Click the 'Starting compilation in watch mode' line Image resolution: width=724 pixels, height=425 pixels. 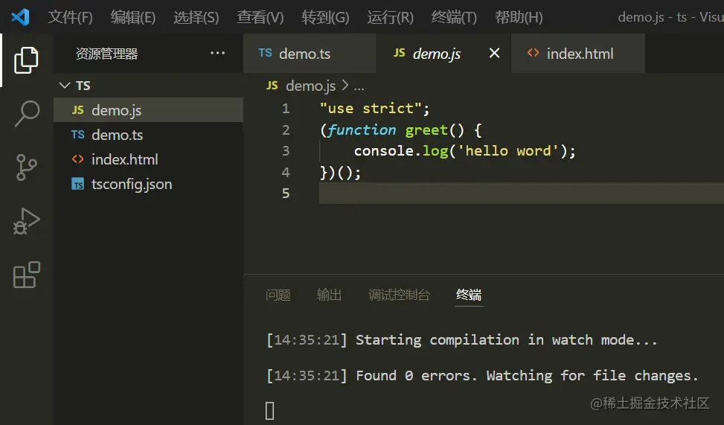pos(462,340)
